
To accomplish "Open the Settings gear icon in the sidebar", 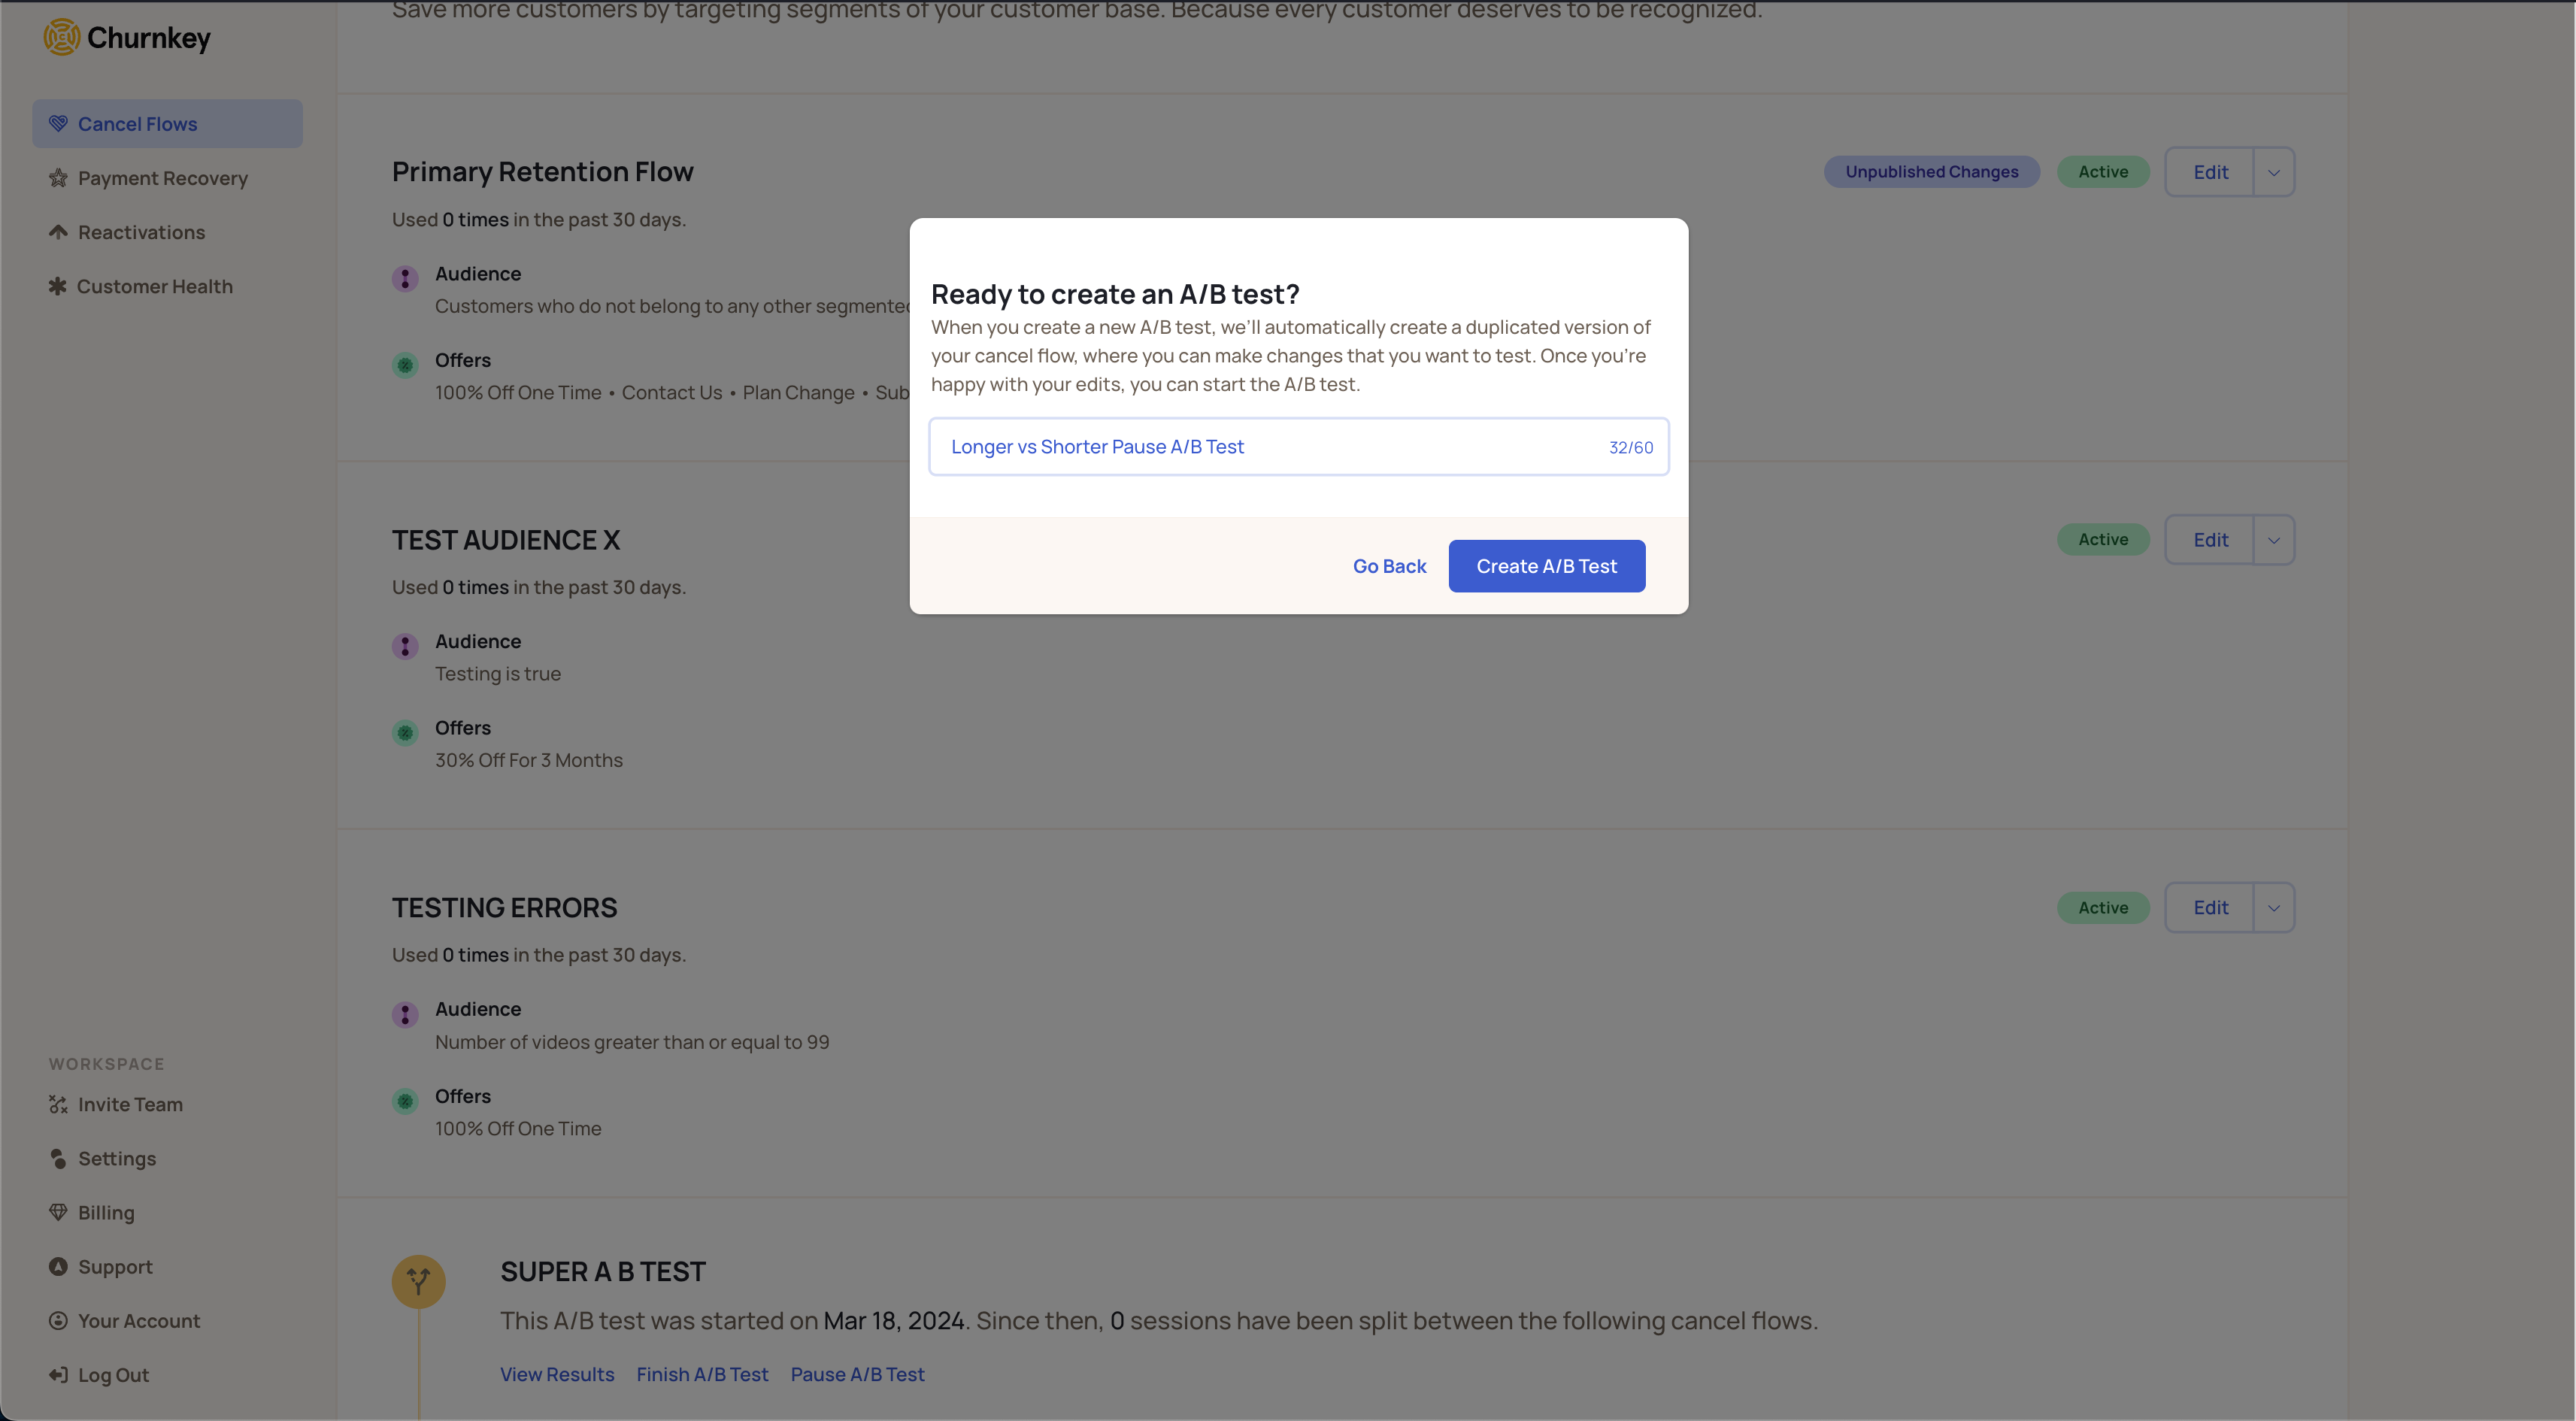I will [x=58, y=1158].
